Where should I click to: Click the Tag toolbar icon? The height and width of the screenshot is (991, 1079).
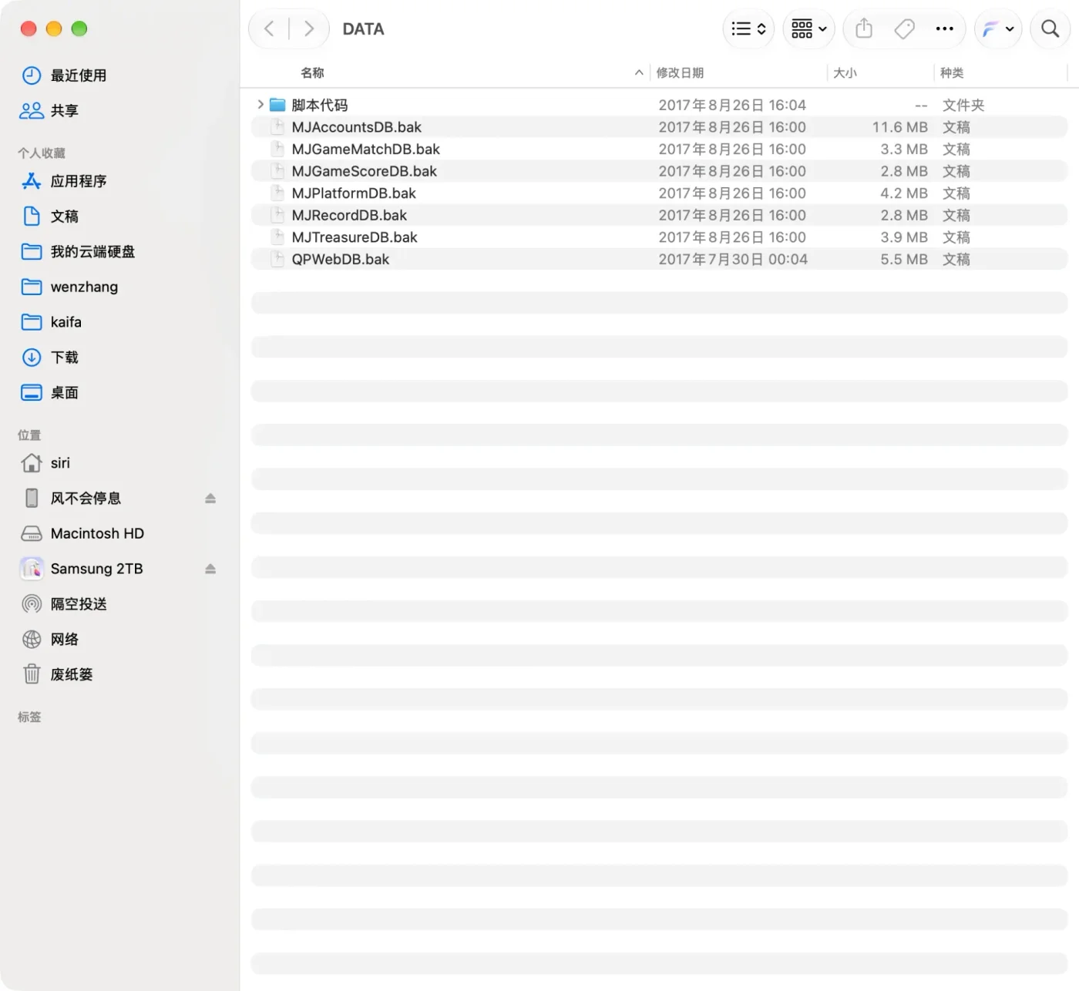click(904, 29)
